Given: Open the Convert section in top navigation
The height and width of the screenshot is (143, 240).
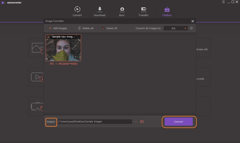Looking at the screenshot, I should (77, 11).
